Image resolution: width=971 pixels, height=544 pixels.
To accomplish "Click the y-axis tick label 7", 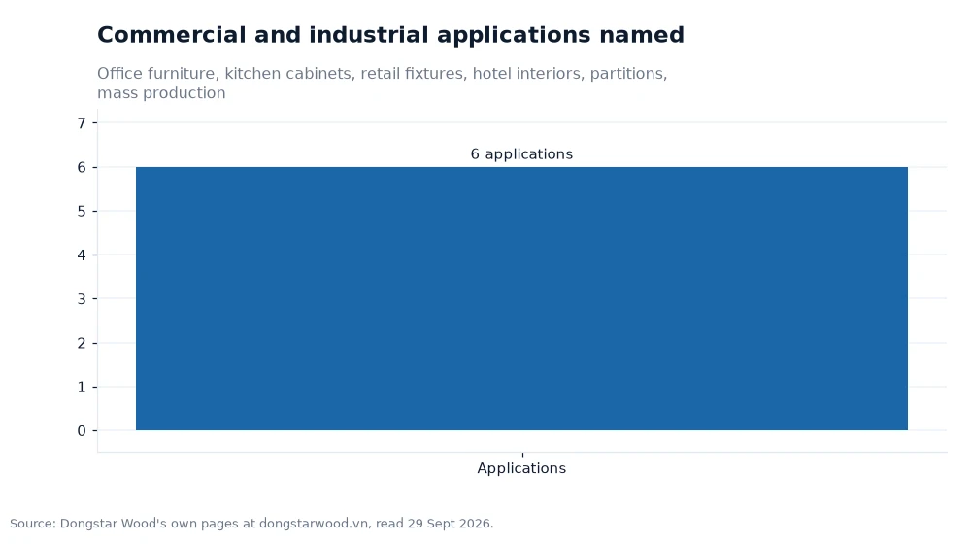I will (82, 123).
